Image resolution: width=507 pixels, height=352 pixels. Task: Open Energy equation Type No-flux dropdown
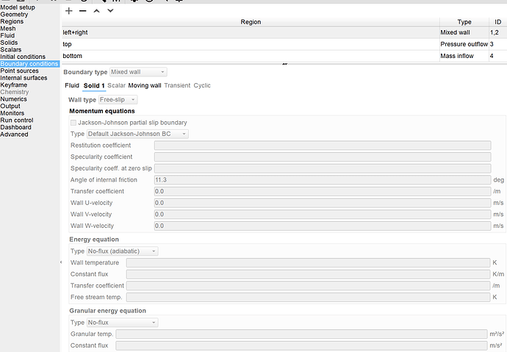(x=122, y=251)
